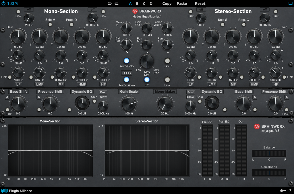This screenshot has width=294, height=194.
Task: Toggle Solo LED beside Stereo-Section Dynamic EQ
Action: pos(200,101)
